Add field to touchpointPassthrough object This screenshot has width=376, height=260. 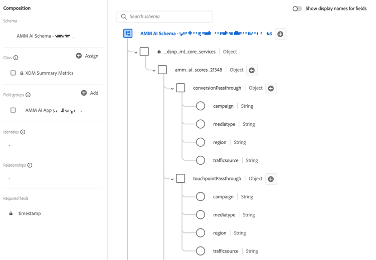point(271,179)
